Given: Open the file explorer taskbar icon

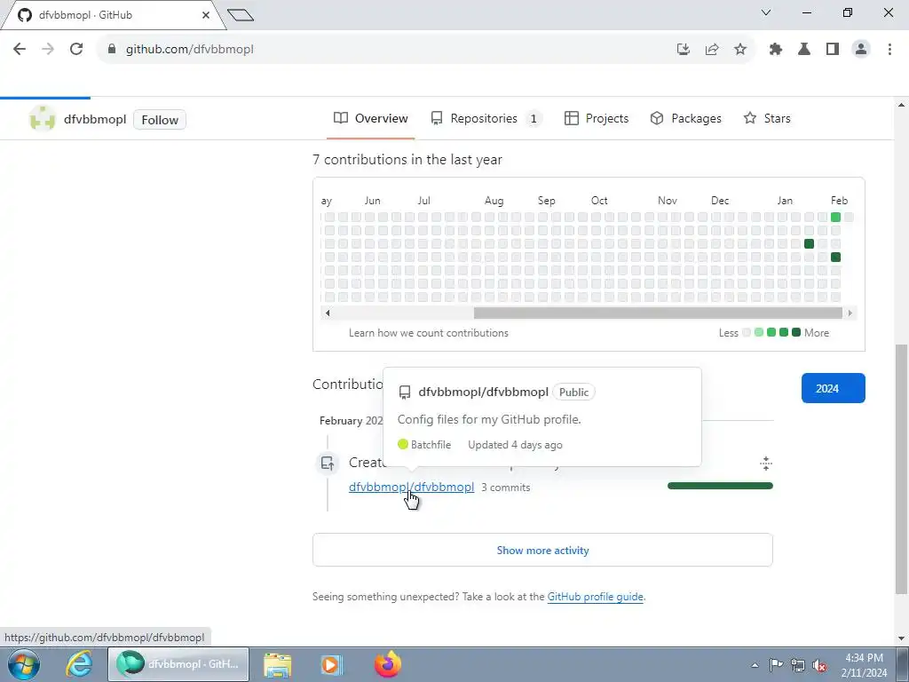Looking at the screenshot, I should 277,664.
